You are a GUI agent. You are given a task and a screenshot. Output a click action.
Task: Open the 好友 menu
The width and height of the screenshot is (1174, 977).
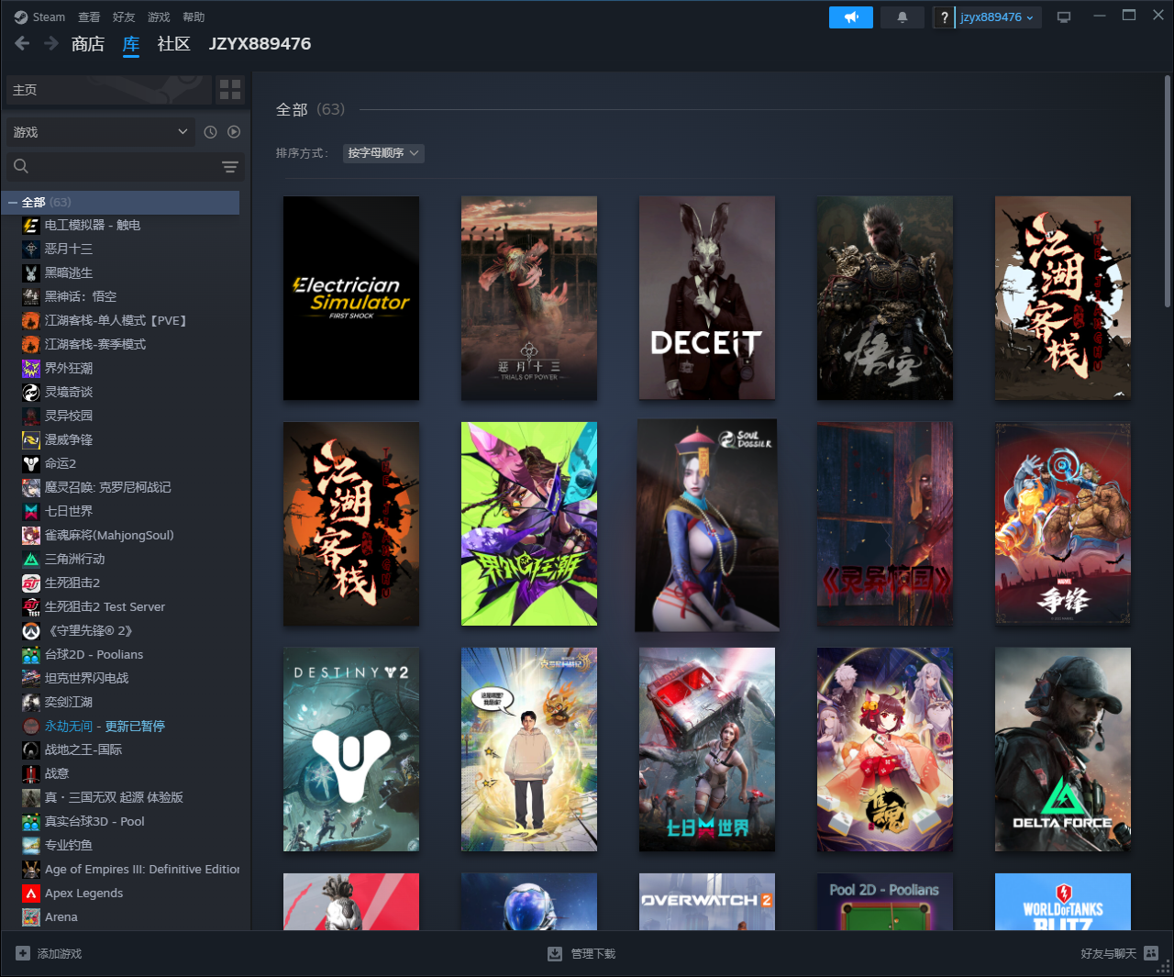pyautogui.click(x=124, y=17)
